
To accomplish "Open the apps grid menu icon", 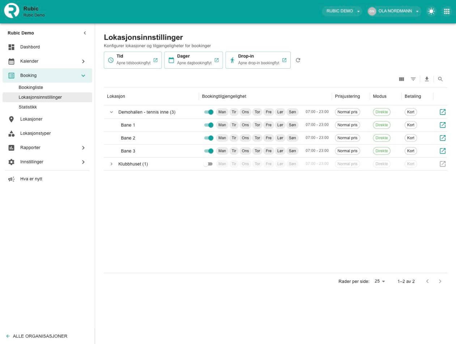I will pyautogui.click(x=447, y=11).
